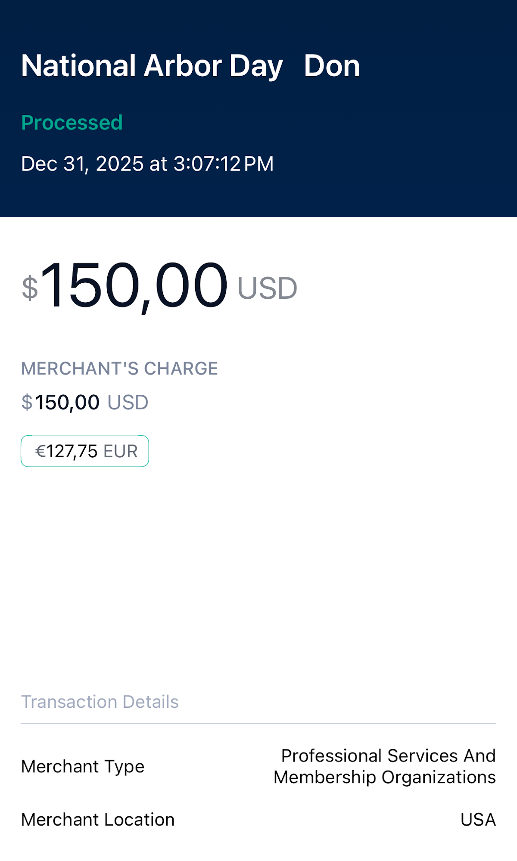This screenshot has height=861, width=517.
Task: Tap the Merchant Location row label
Action: click(x=98, y=820)
